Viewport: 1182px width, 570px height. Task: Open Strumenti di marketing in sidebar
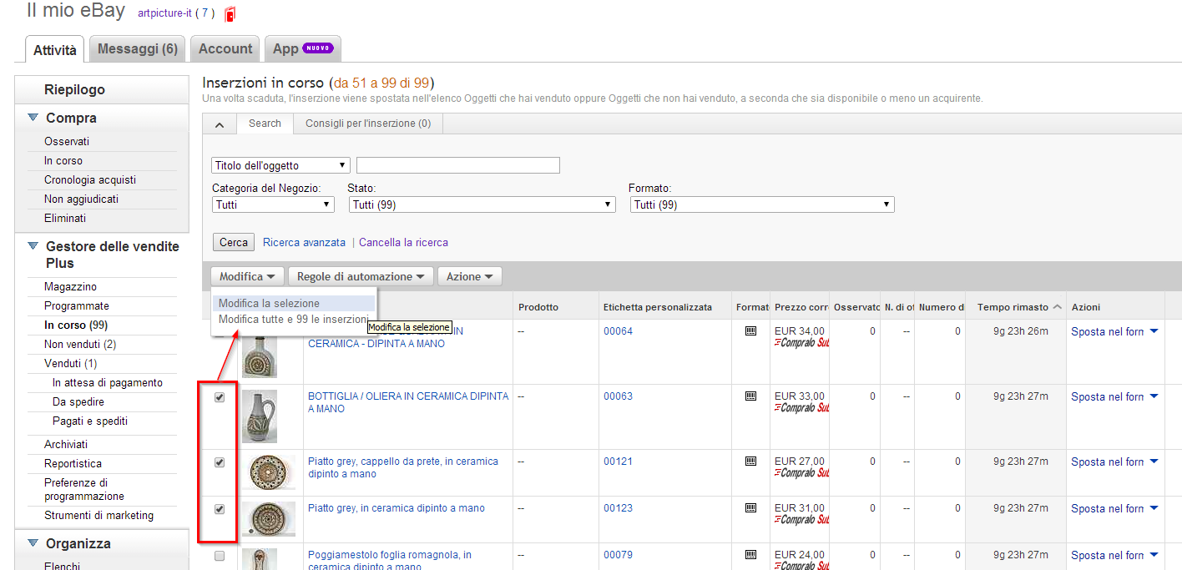pos(98,516)
